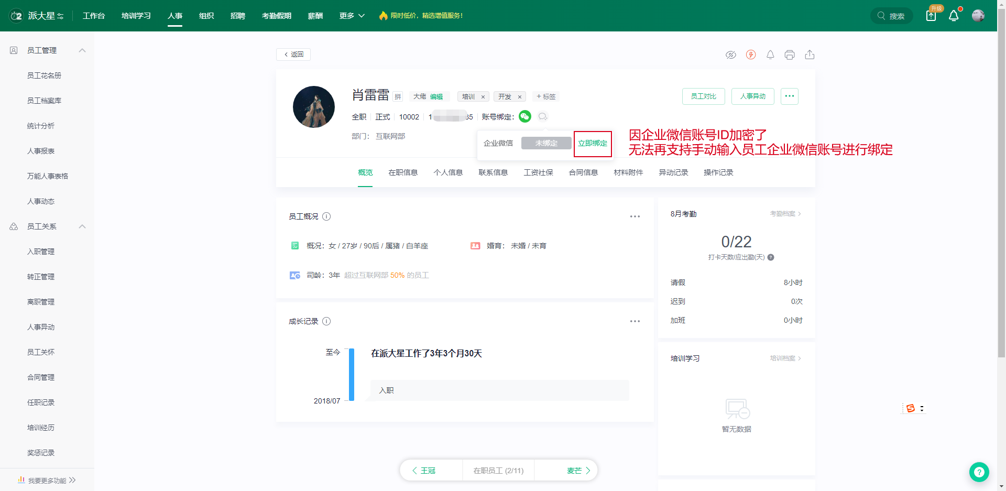Open the help question mark bubble
The height and width of the screenshot is (491, 1006).
(979, 472)
